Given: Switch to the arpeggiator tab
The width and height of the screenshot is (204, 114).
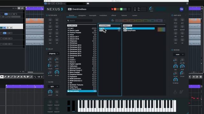Looking at the screenshot, I should click(82, 16).
